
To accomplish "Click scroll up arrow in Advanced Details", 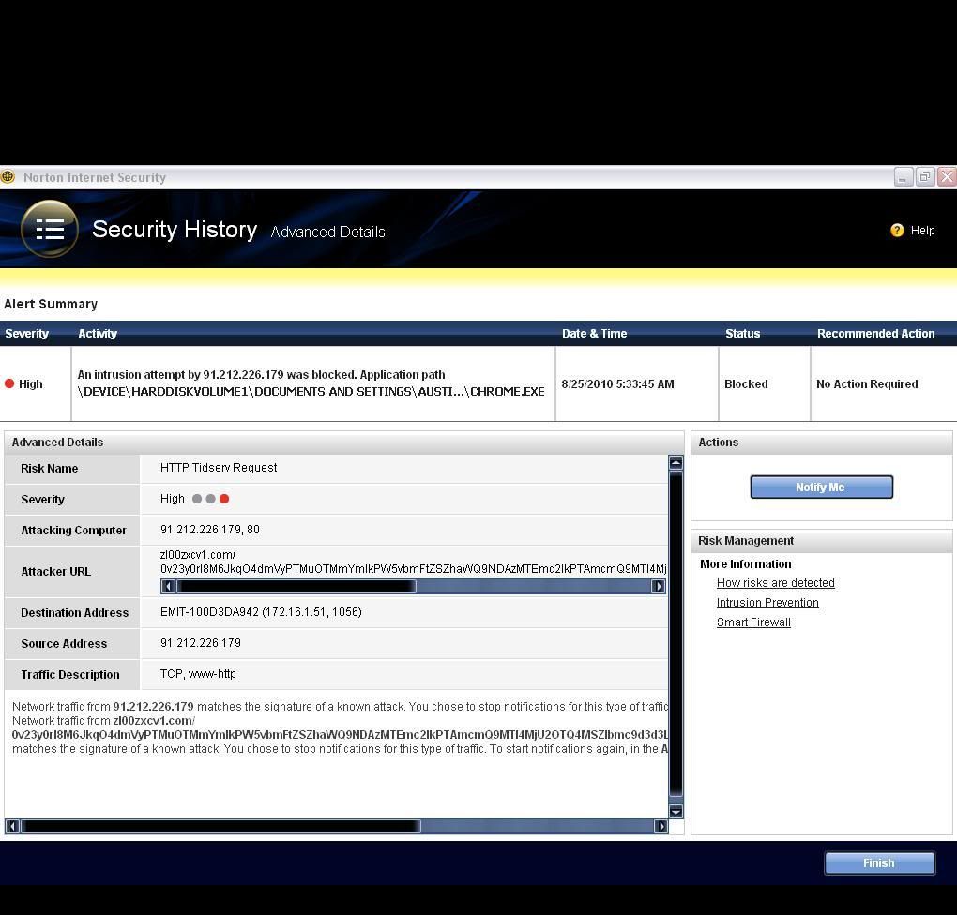I will [x=676, y=462].
